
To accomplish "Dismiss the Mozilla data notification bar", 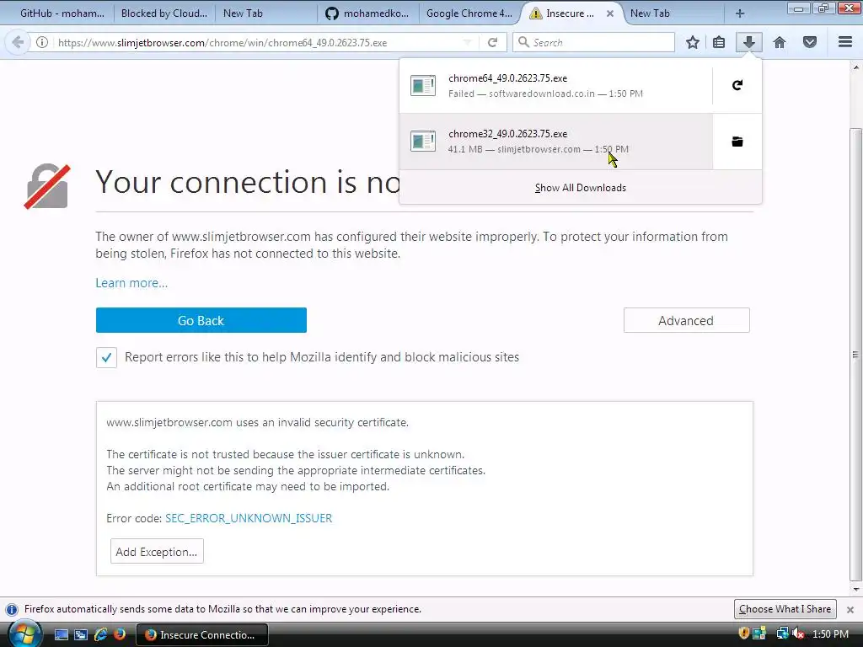I will pyautogui.click(x=850, y=610).
